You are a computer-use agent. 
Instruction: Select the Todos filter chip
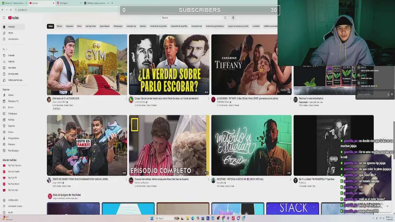click(50, 26)
